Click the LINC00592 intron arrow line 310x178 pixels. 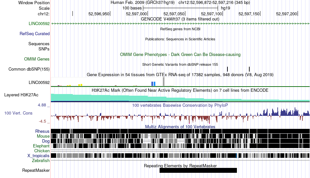[x=180, y=24]
